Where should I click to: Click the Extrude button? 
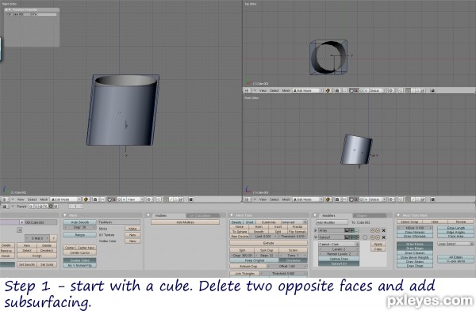pyautogui.click(x=268, y=243)
